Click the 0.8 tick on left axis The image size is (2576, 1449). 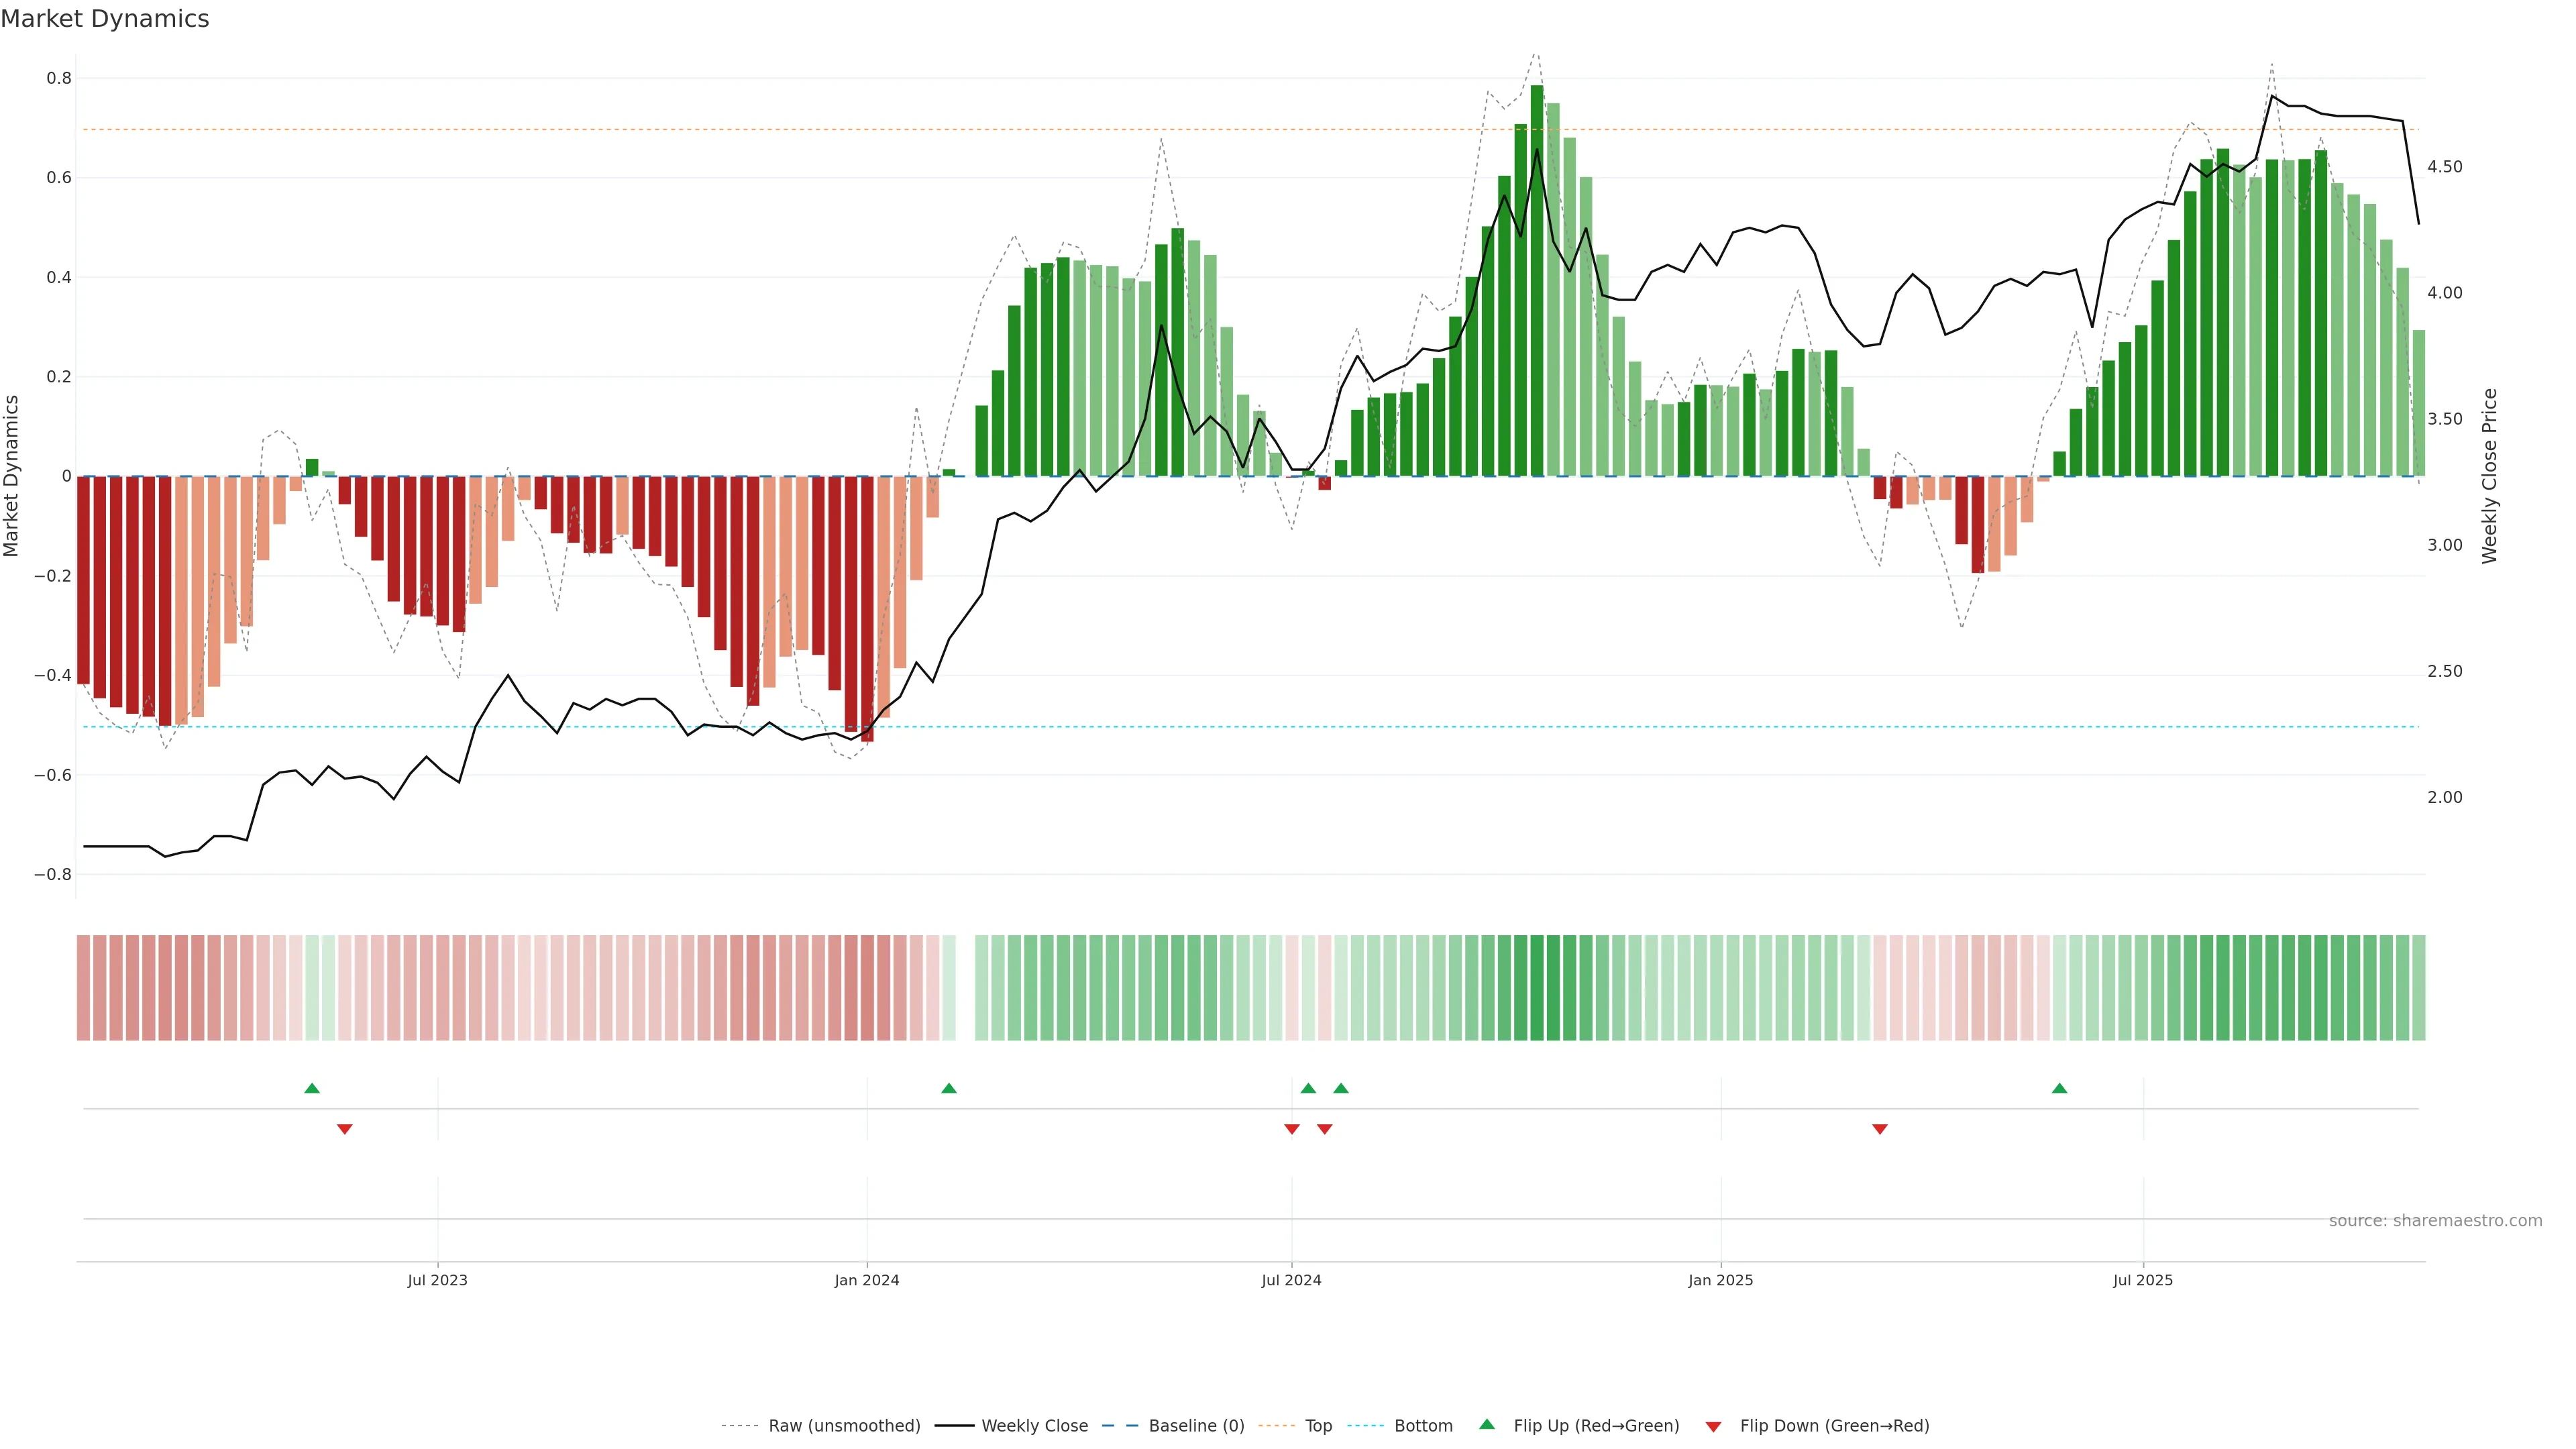point(59,78)
